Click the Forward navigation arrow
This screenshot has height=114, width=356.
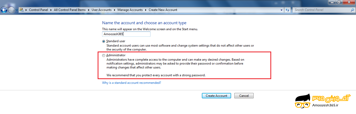(x=11, y=10)
